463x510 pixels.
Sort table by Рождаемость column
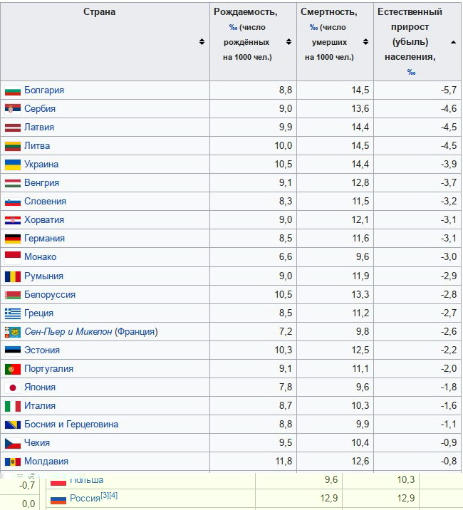click(x=288, y=41)
